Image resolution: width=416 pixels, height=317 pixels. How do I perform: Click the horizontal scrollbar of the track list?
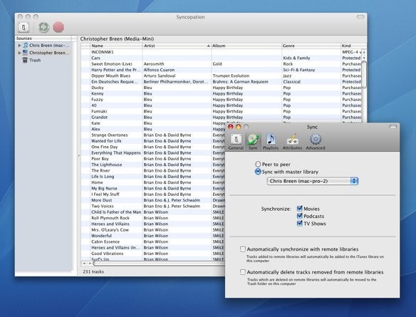(x=159, y=264)
